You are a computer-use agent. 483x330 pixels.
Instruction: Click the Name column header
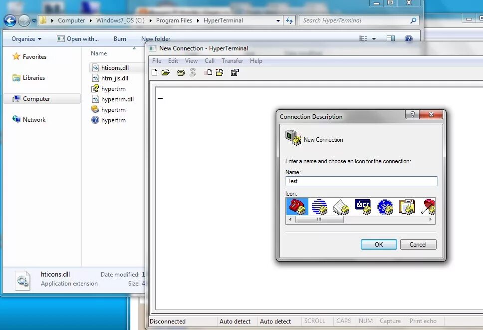tap(99, 53)
